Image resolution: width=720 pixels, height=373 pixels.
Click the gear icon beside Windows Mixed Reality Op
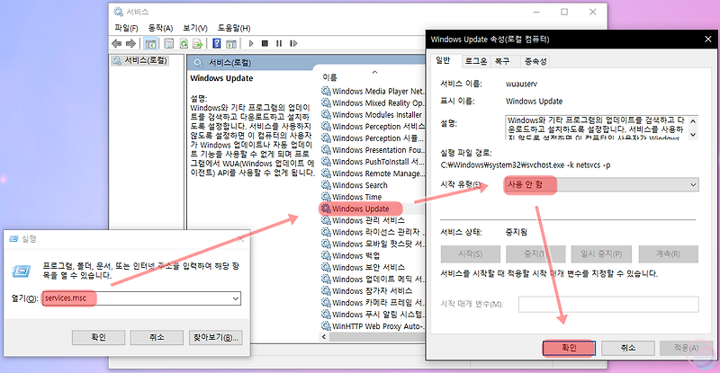pos(326,102)
